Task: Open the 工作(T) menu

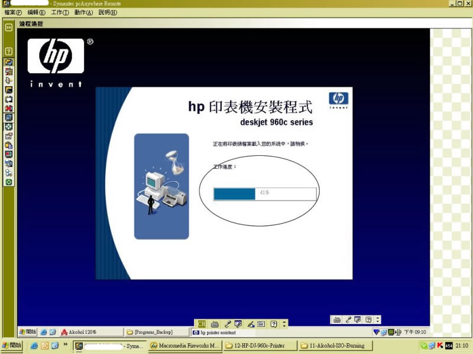Action: pyautogui.click(x=60, y=12)
